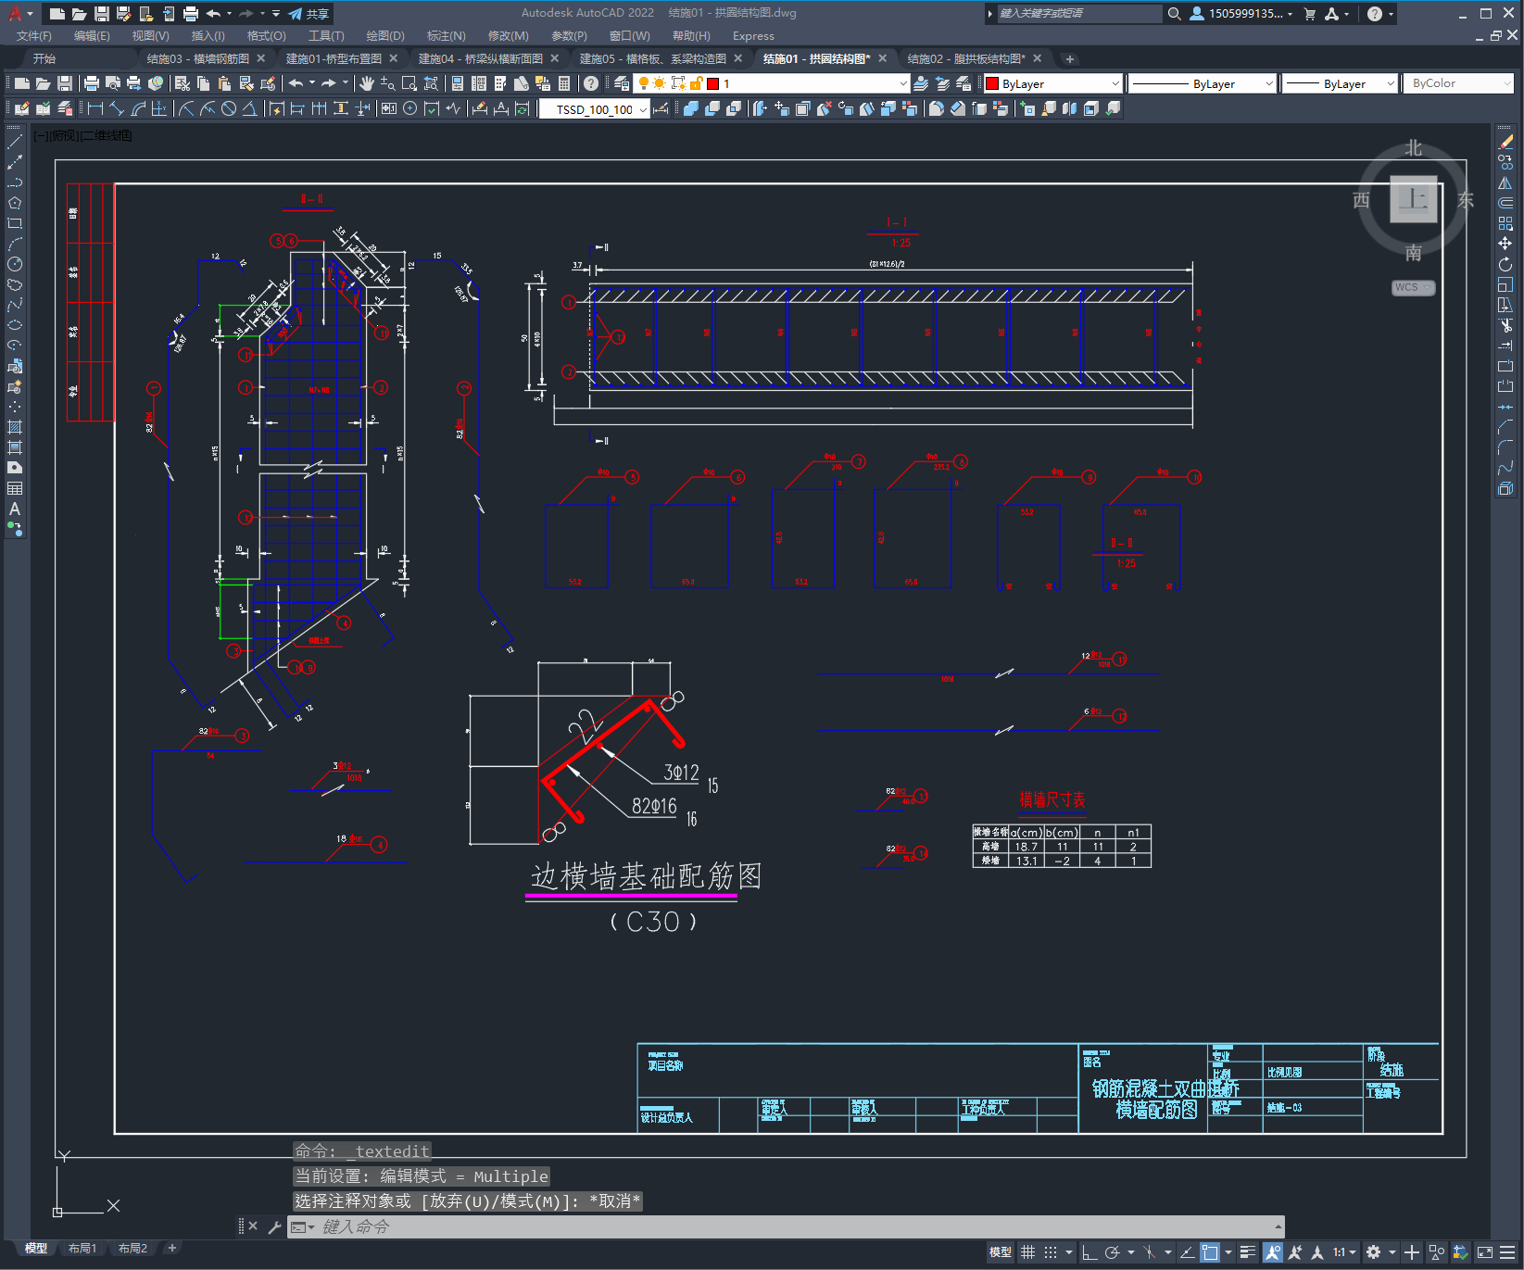Select the Pan hand tool
1524x1270 pixels.
tap(367, 83)
